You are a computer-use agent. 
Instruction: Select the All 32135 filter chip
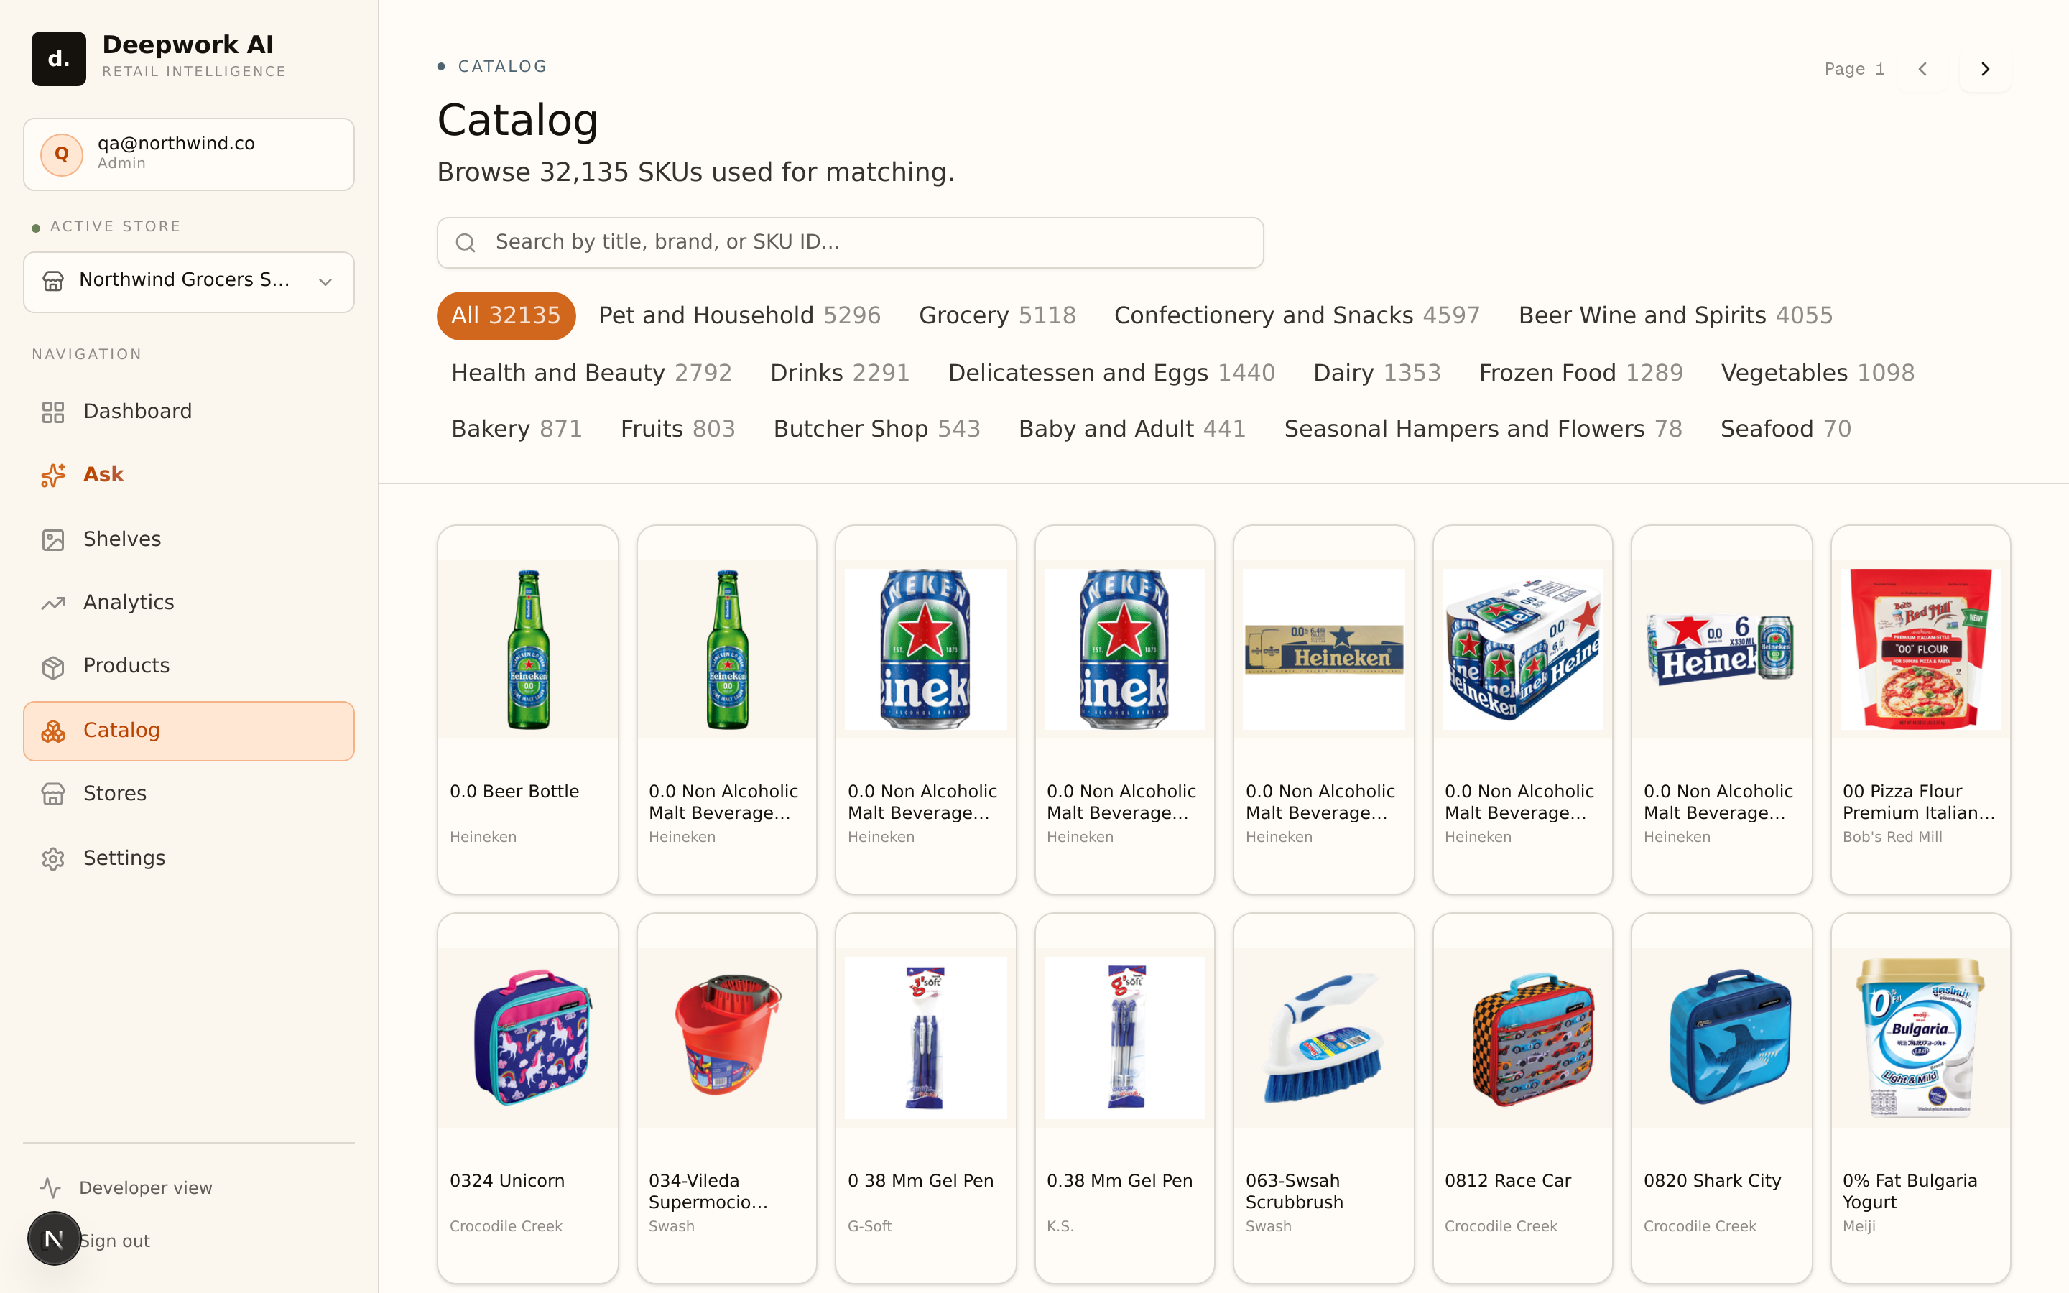click(x=506, y=315)
